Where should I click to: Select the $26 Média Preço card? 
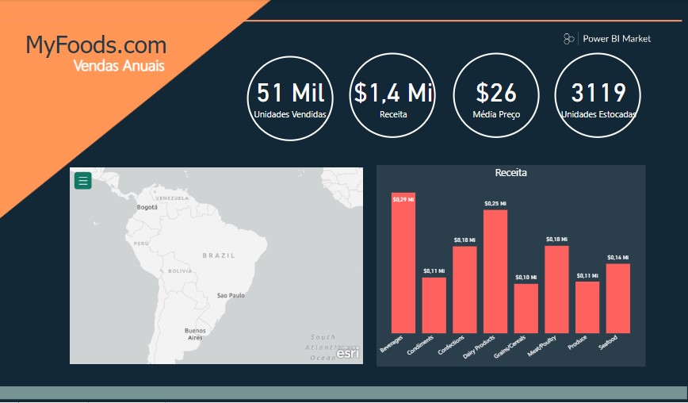[496, 96]
